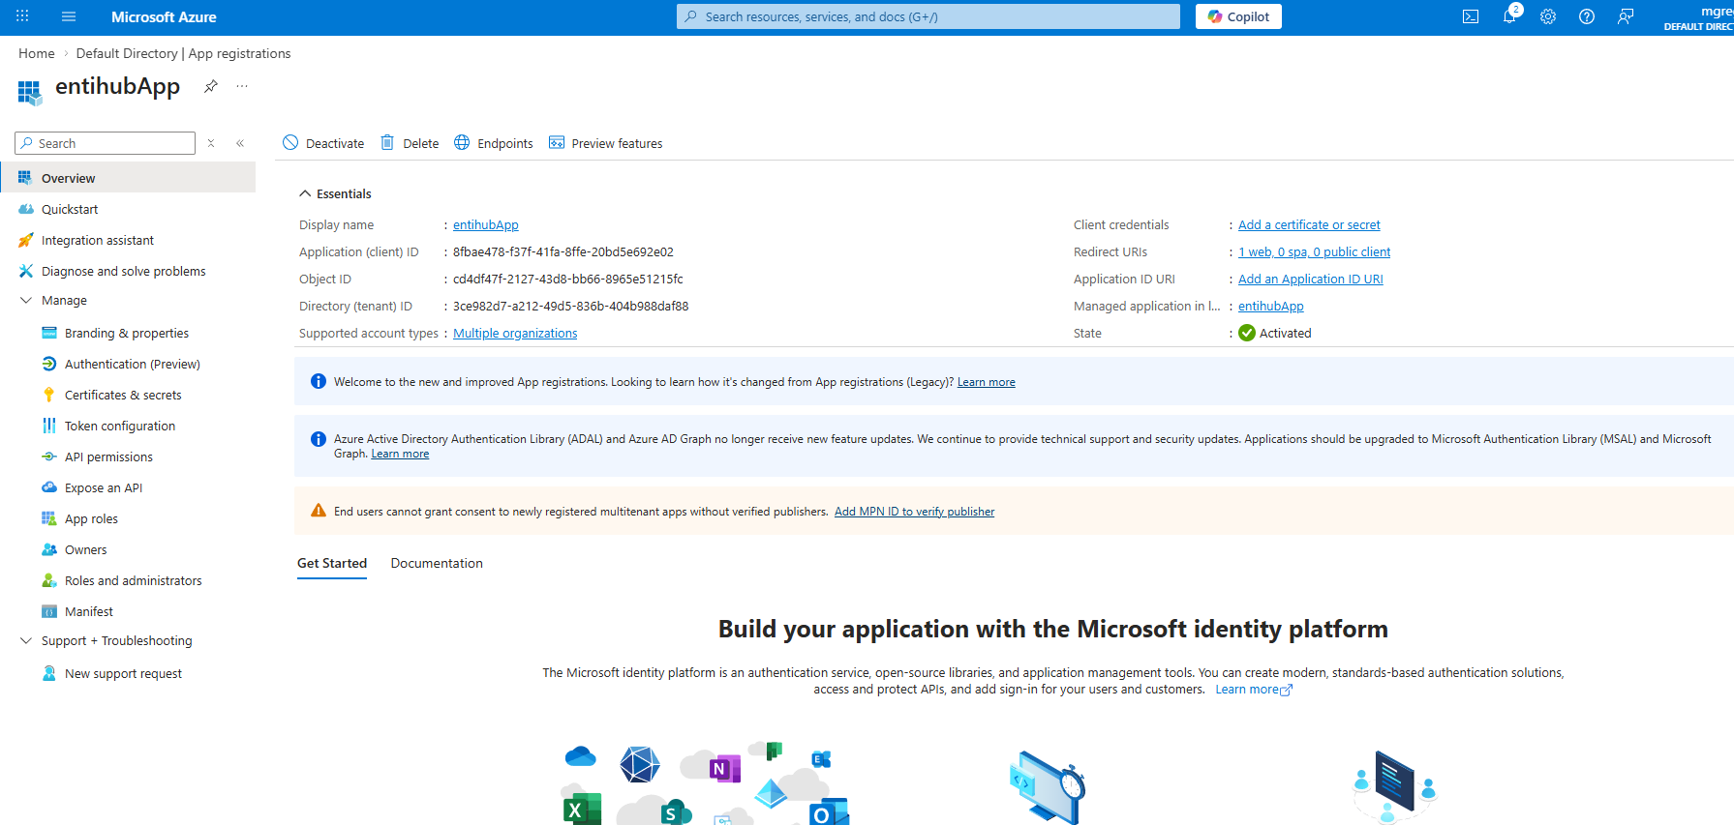Viewport: 1734px width, 825px height.
Task: Open Branding & properties
Action: (x=128, y=333)
